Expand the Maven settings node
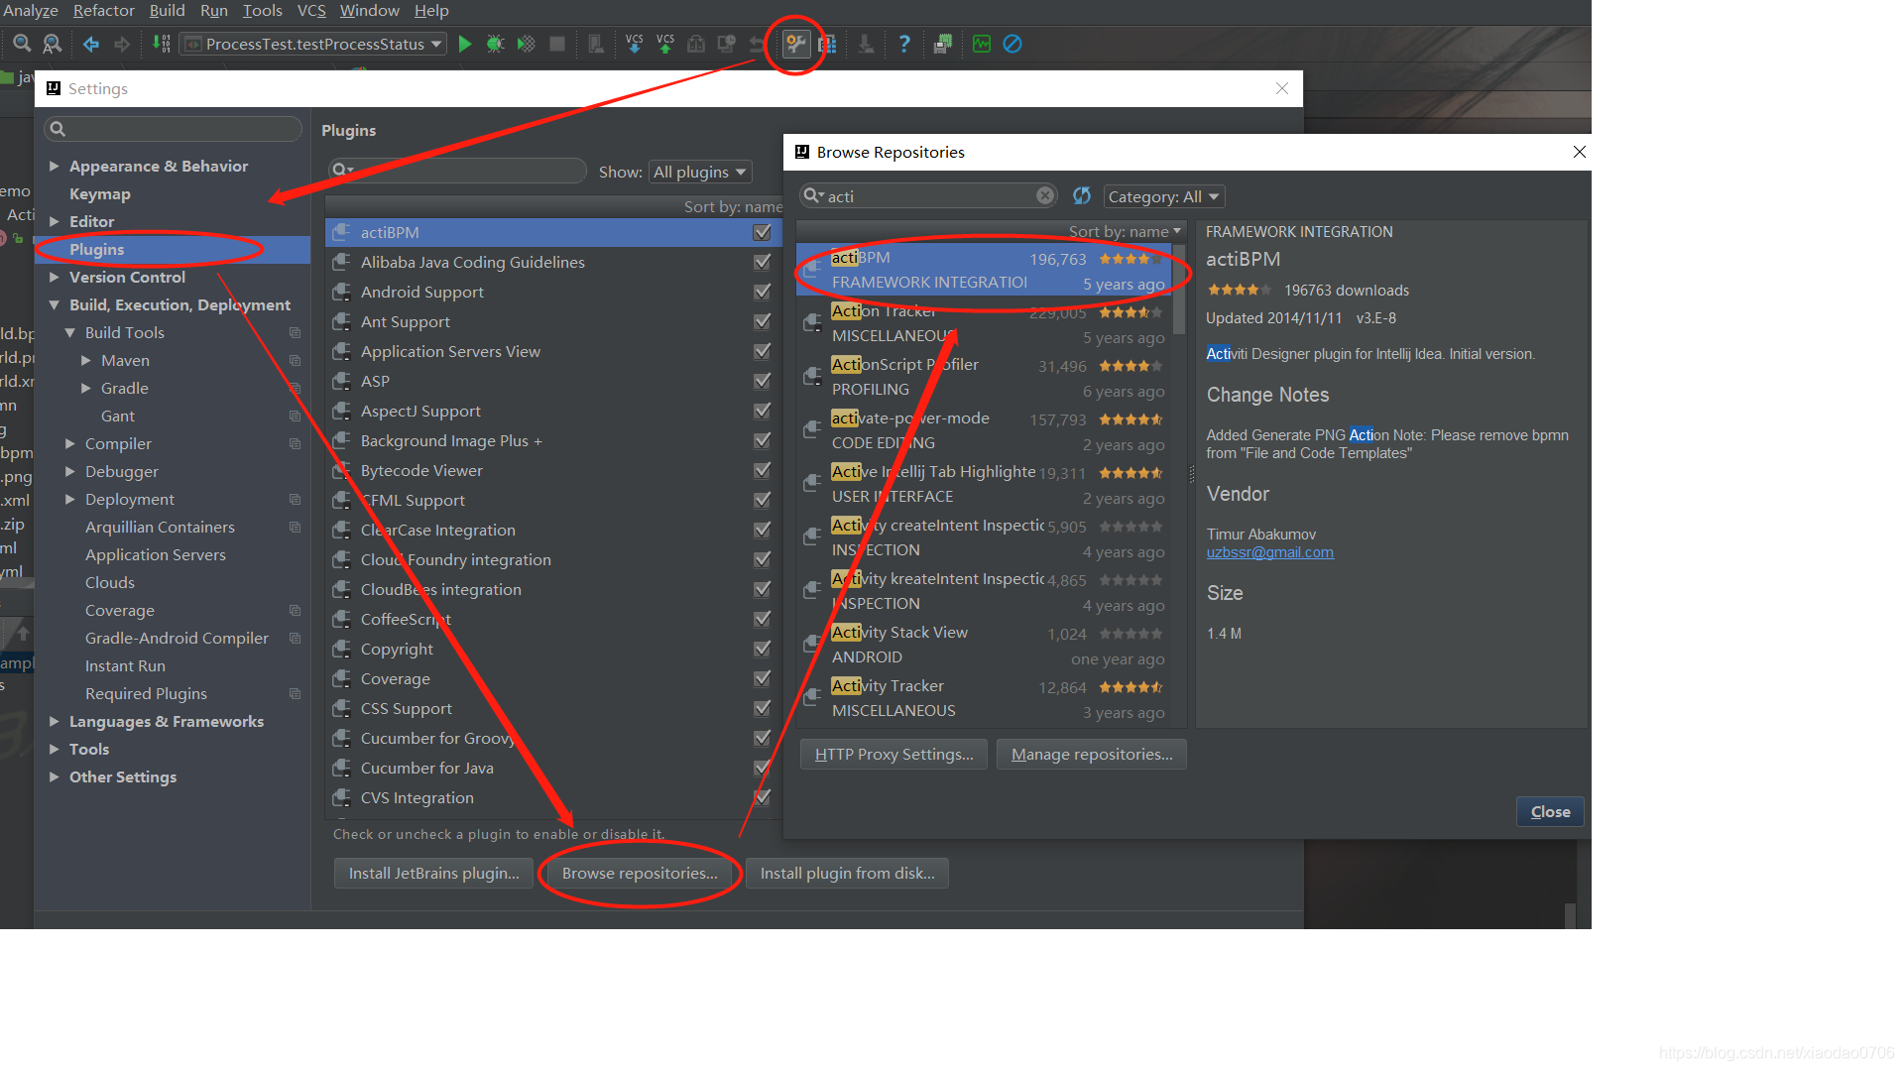1904x1071 pixels. 85,360
